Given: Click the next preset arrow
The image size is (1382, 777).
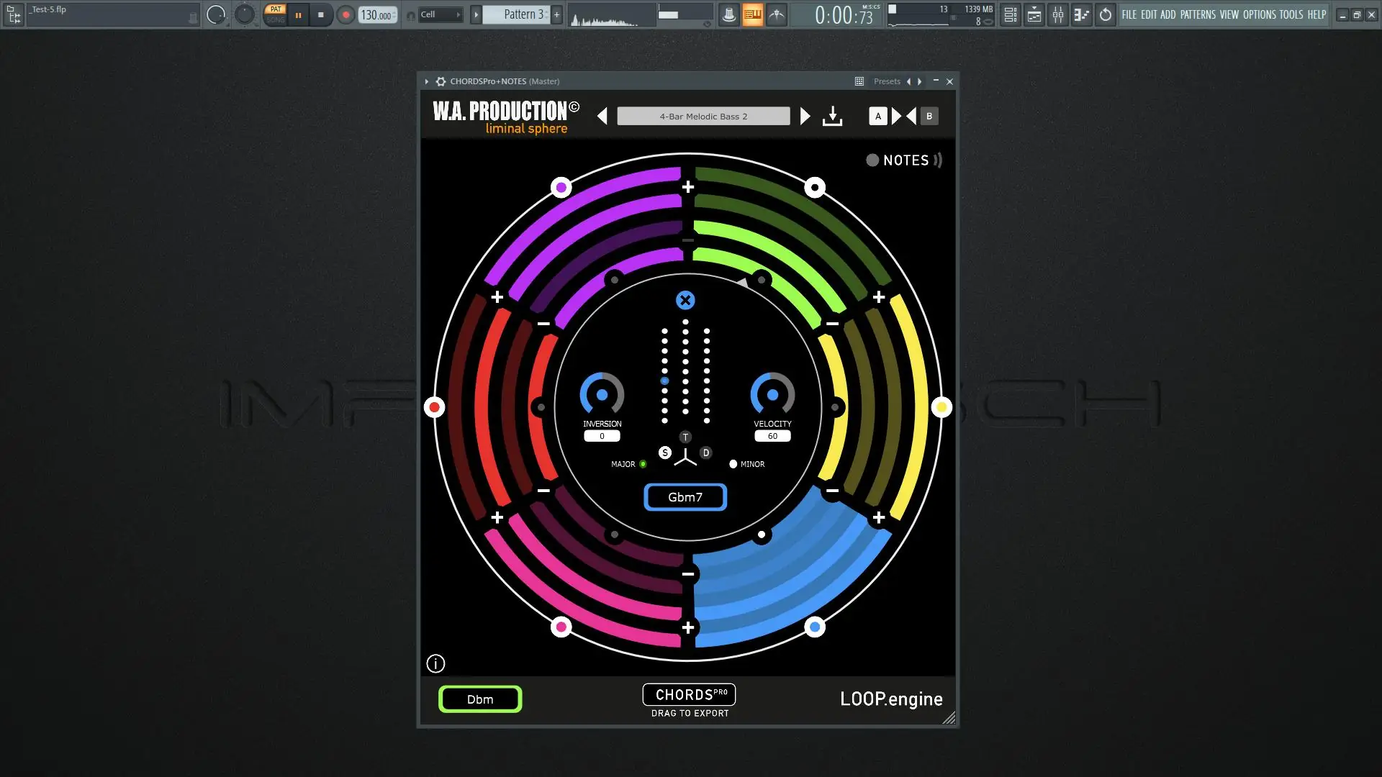Looking at the screenshot, I should coord(805,116).
